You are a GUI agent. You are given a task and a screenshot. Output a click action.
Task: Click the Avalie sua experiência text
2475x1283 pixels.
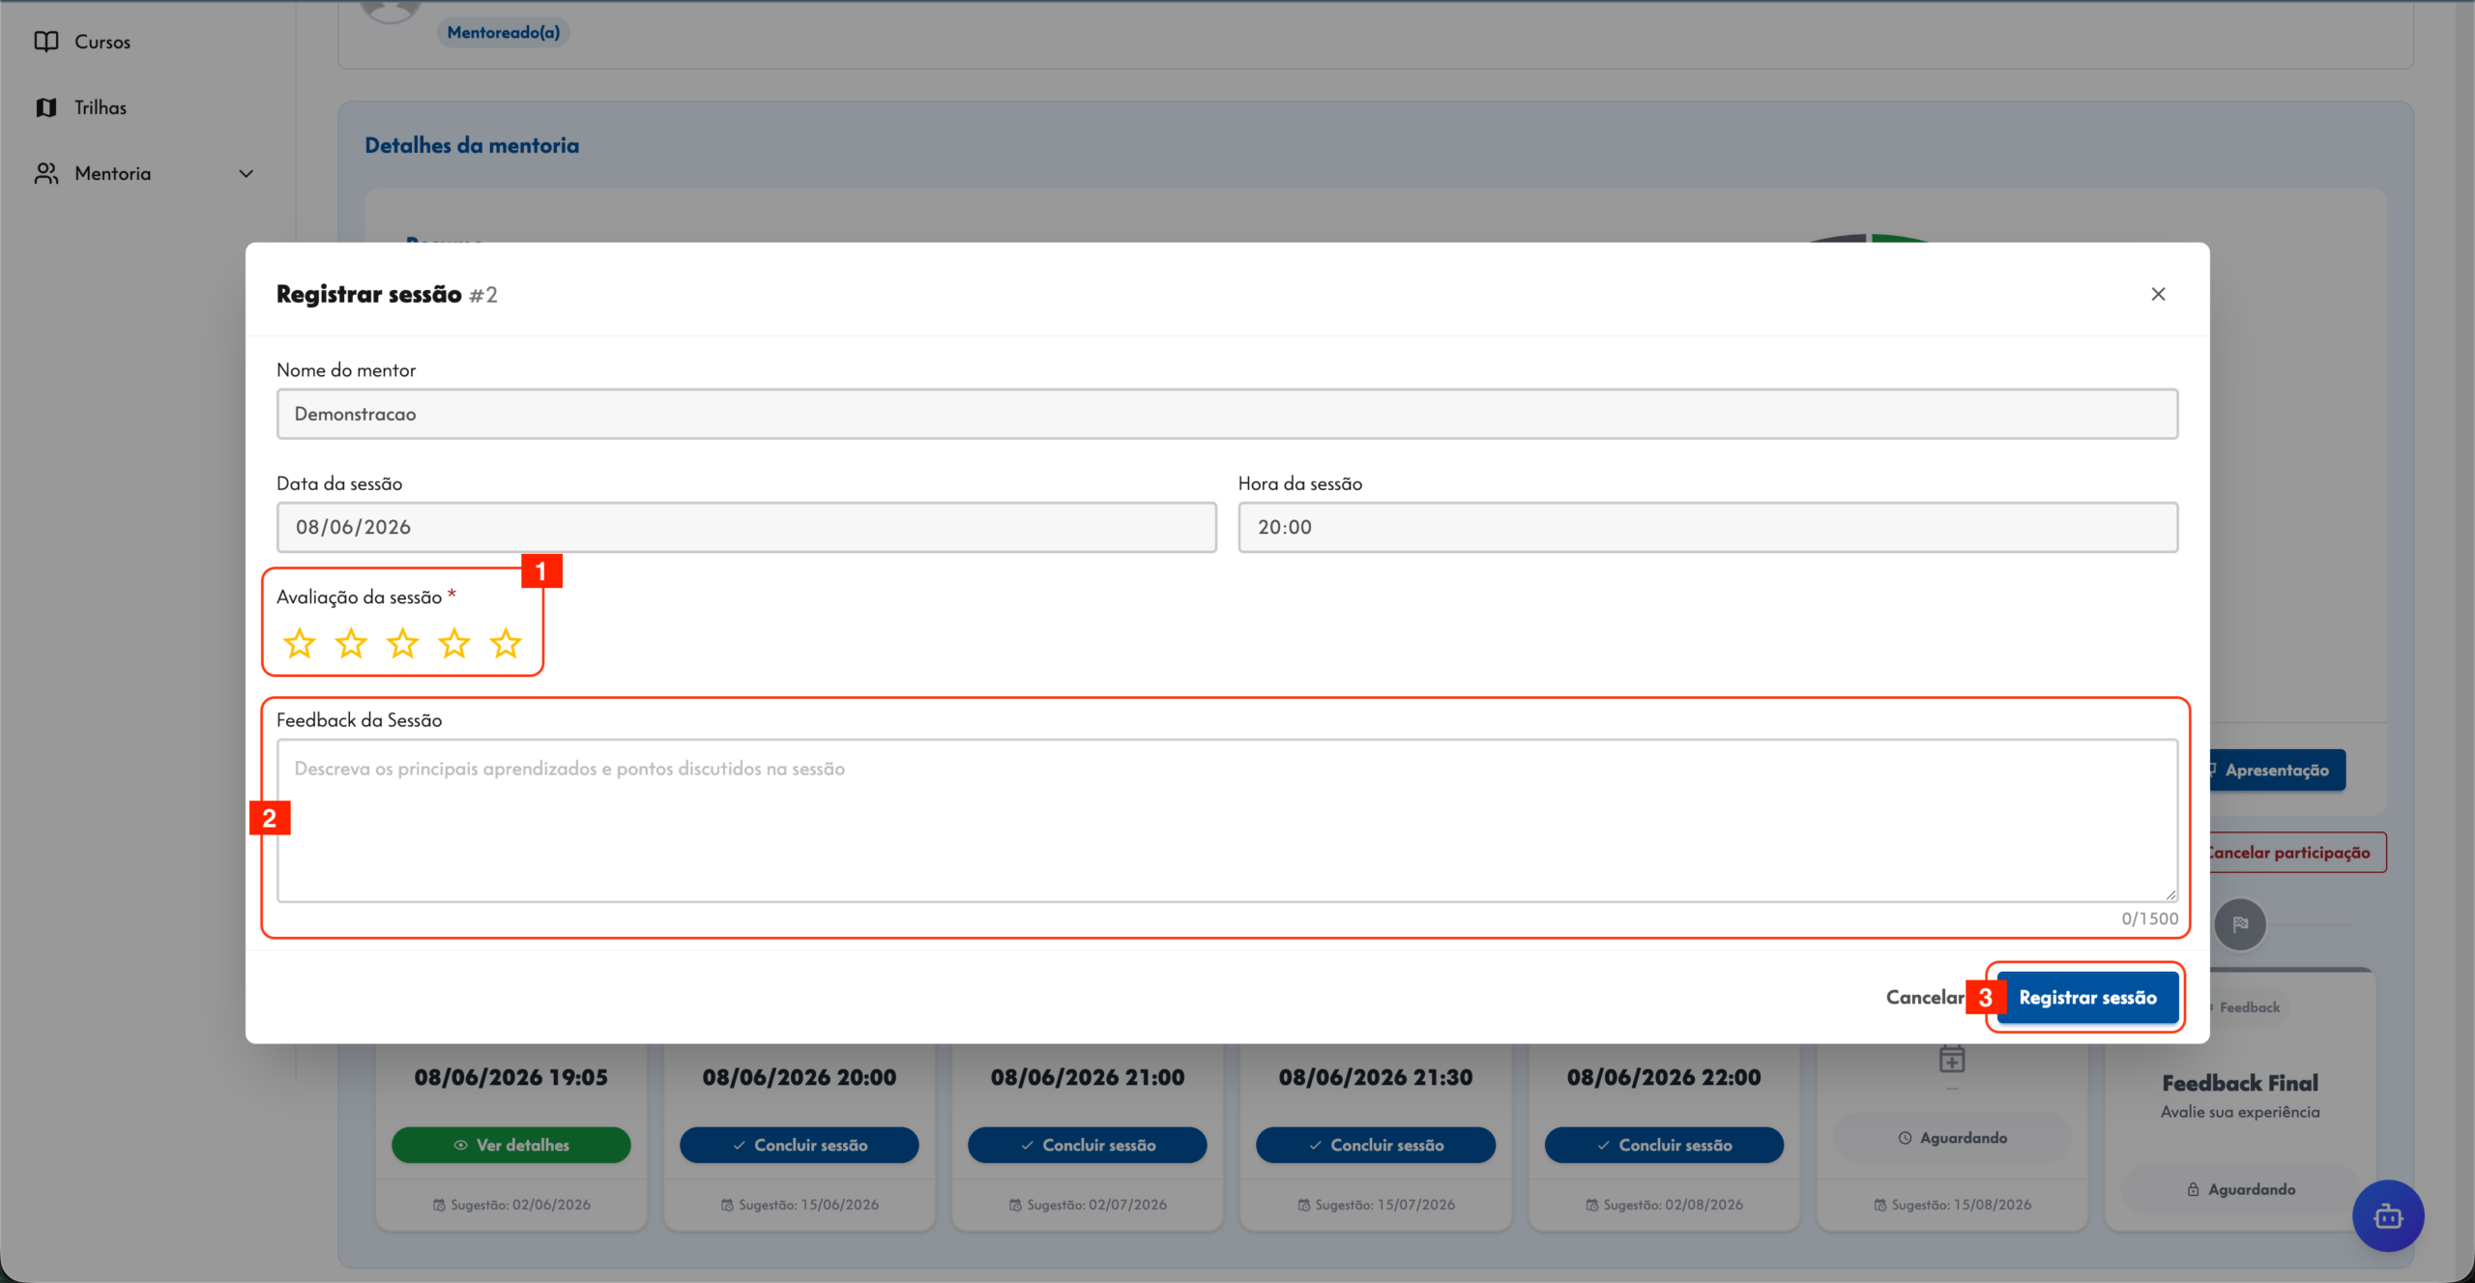[x=2240, y=1112]
